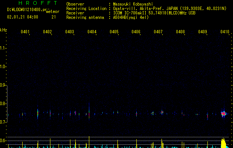Click the Ogata-vill. Akita-Pref. JAPAN location text

(x=170, y=9)
